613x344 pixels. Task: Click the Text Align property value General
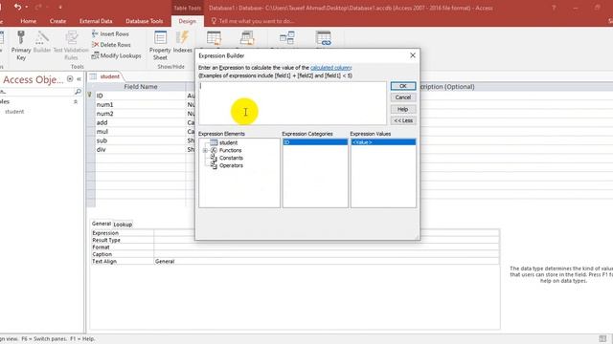click(x=327, y=261)
